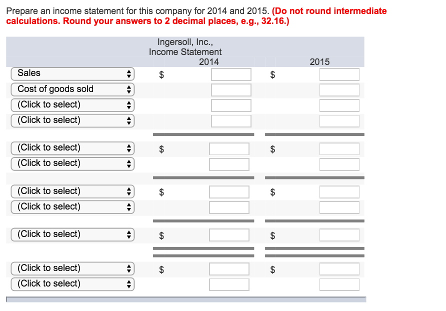Click the 2015 field in the eighth row
The image size is (446, 311).
339,207
